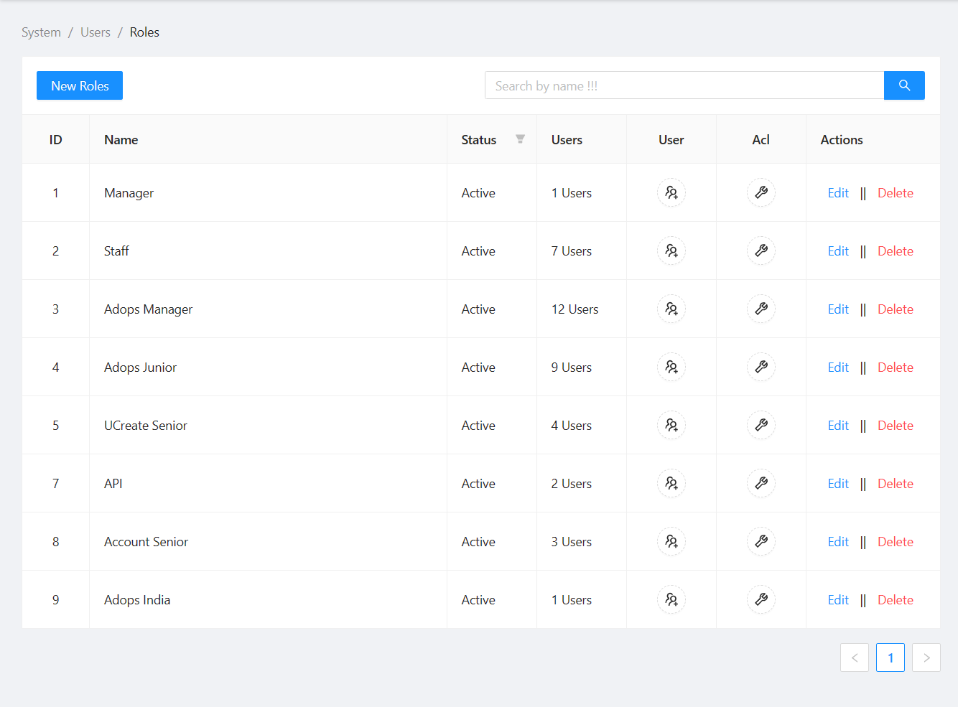Click Roles breadcrumb item
The height and width of the screenshot is (707, 958).
[144, 32]
